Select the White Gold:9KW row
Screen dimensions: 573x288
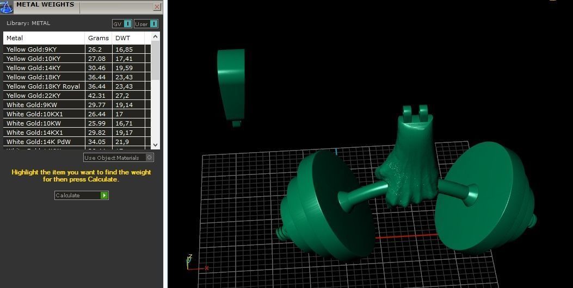pos(77,105)
